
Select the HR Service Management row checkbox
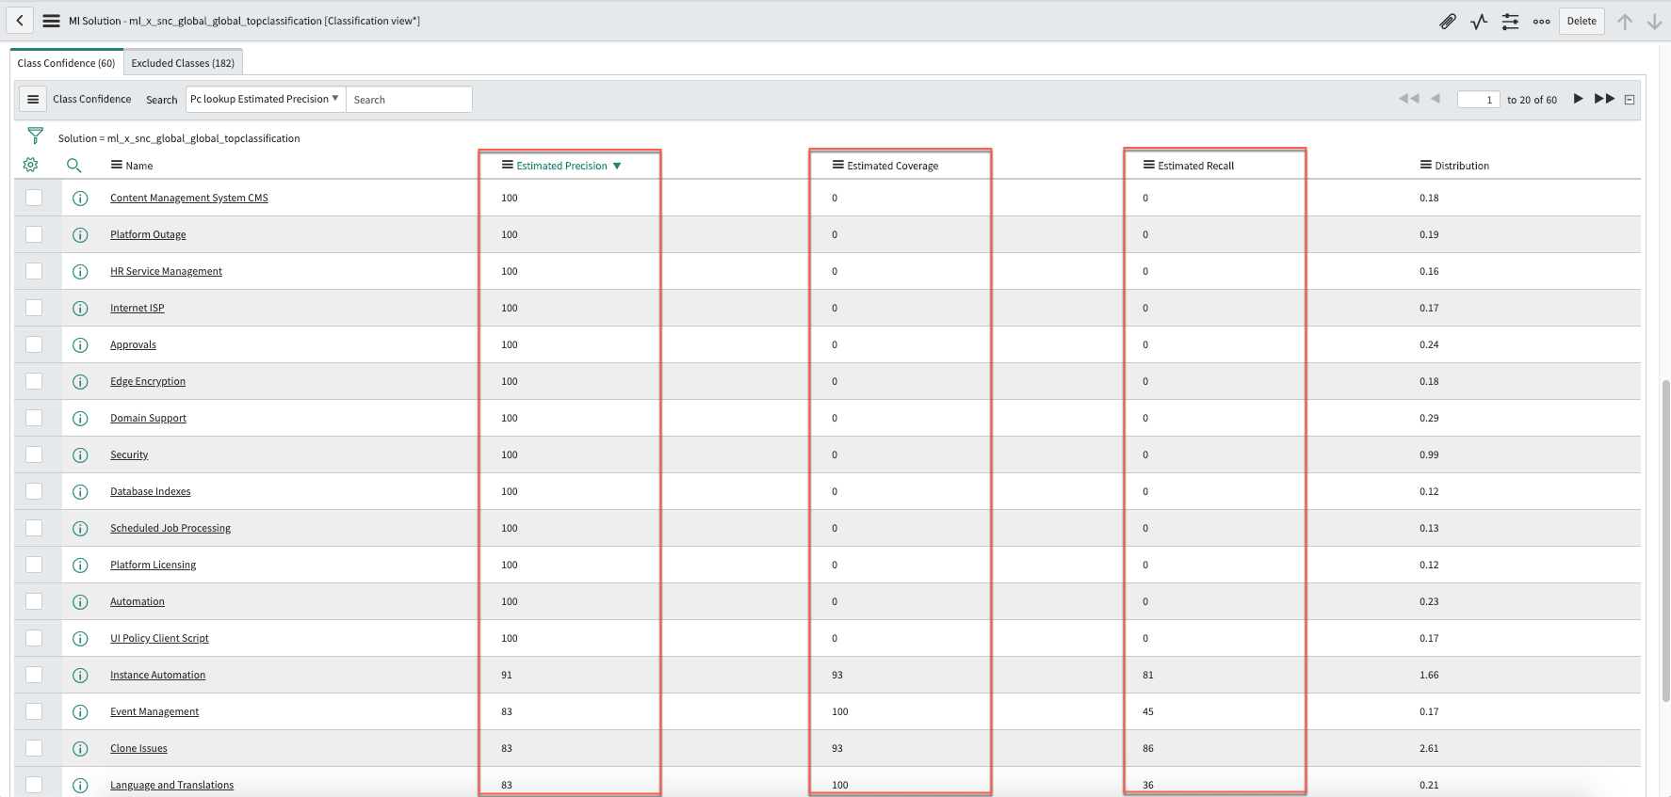click(34, 271)
